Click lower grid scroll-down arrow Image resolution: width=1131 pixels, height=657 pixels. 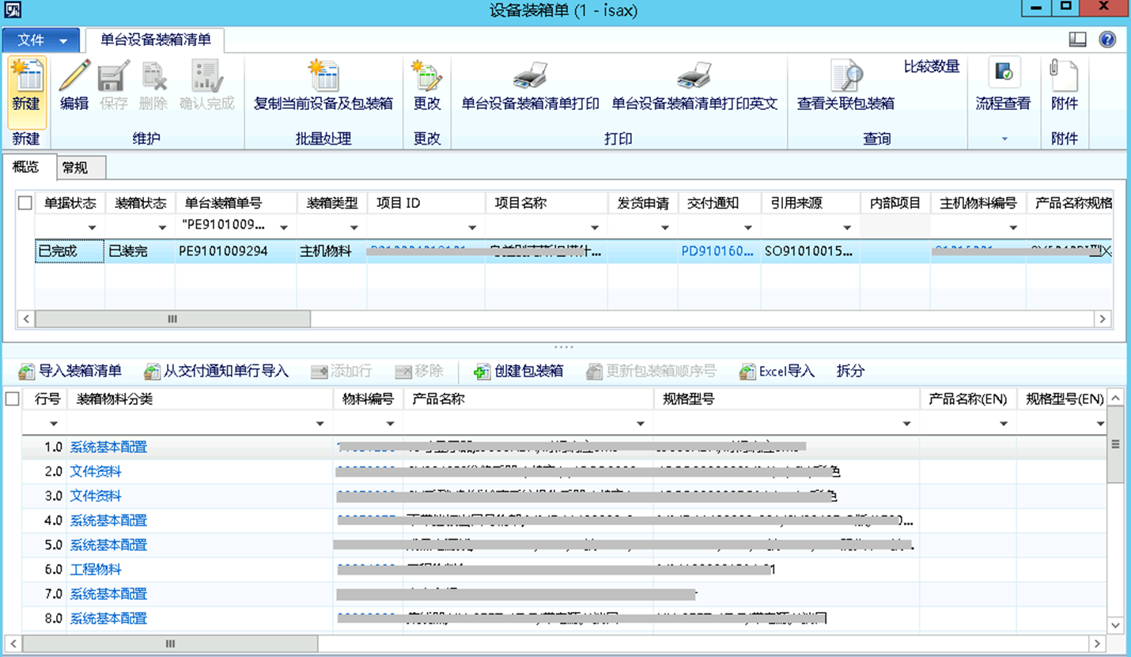coord(1116,625)
